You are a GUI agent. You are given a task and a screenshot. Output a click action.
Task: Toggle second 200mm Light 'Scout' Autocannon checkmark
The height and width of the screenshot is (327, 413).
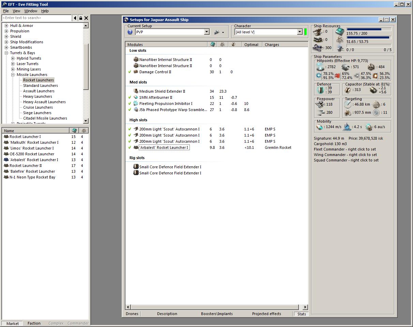[129, 135]
